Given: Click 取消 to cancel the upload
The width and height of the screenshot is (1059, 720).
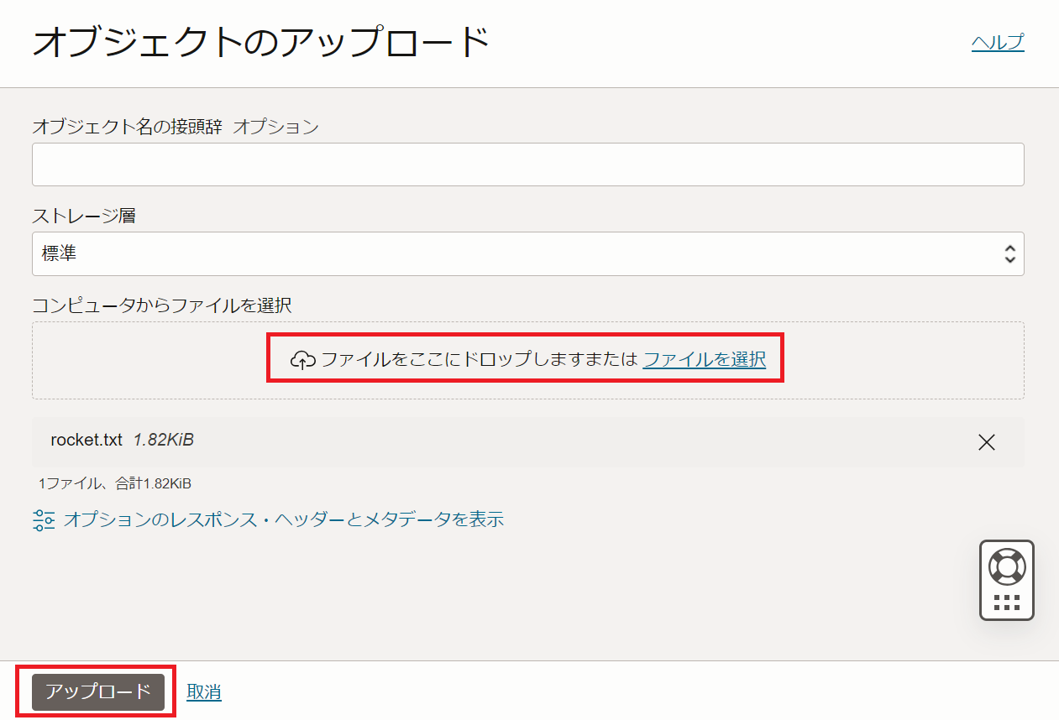Looking at the screenshot, I should 206,692.
